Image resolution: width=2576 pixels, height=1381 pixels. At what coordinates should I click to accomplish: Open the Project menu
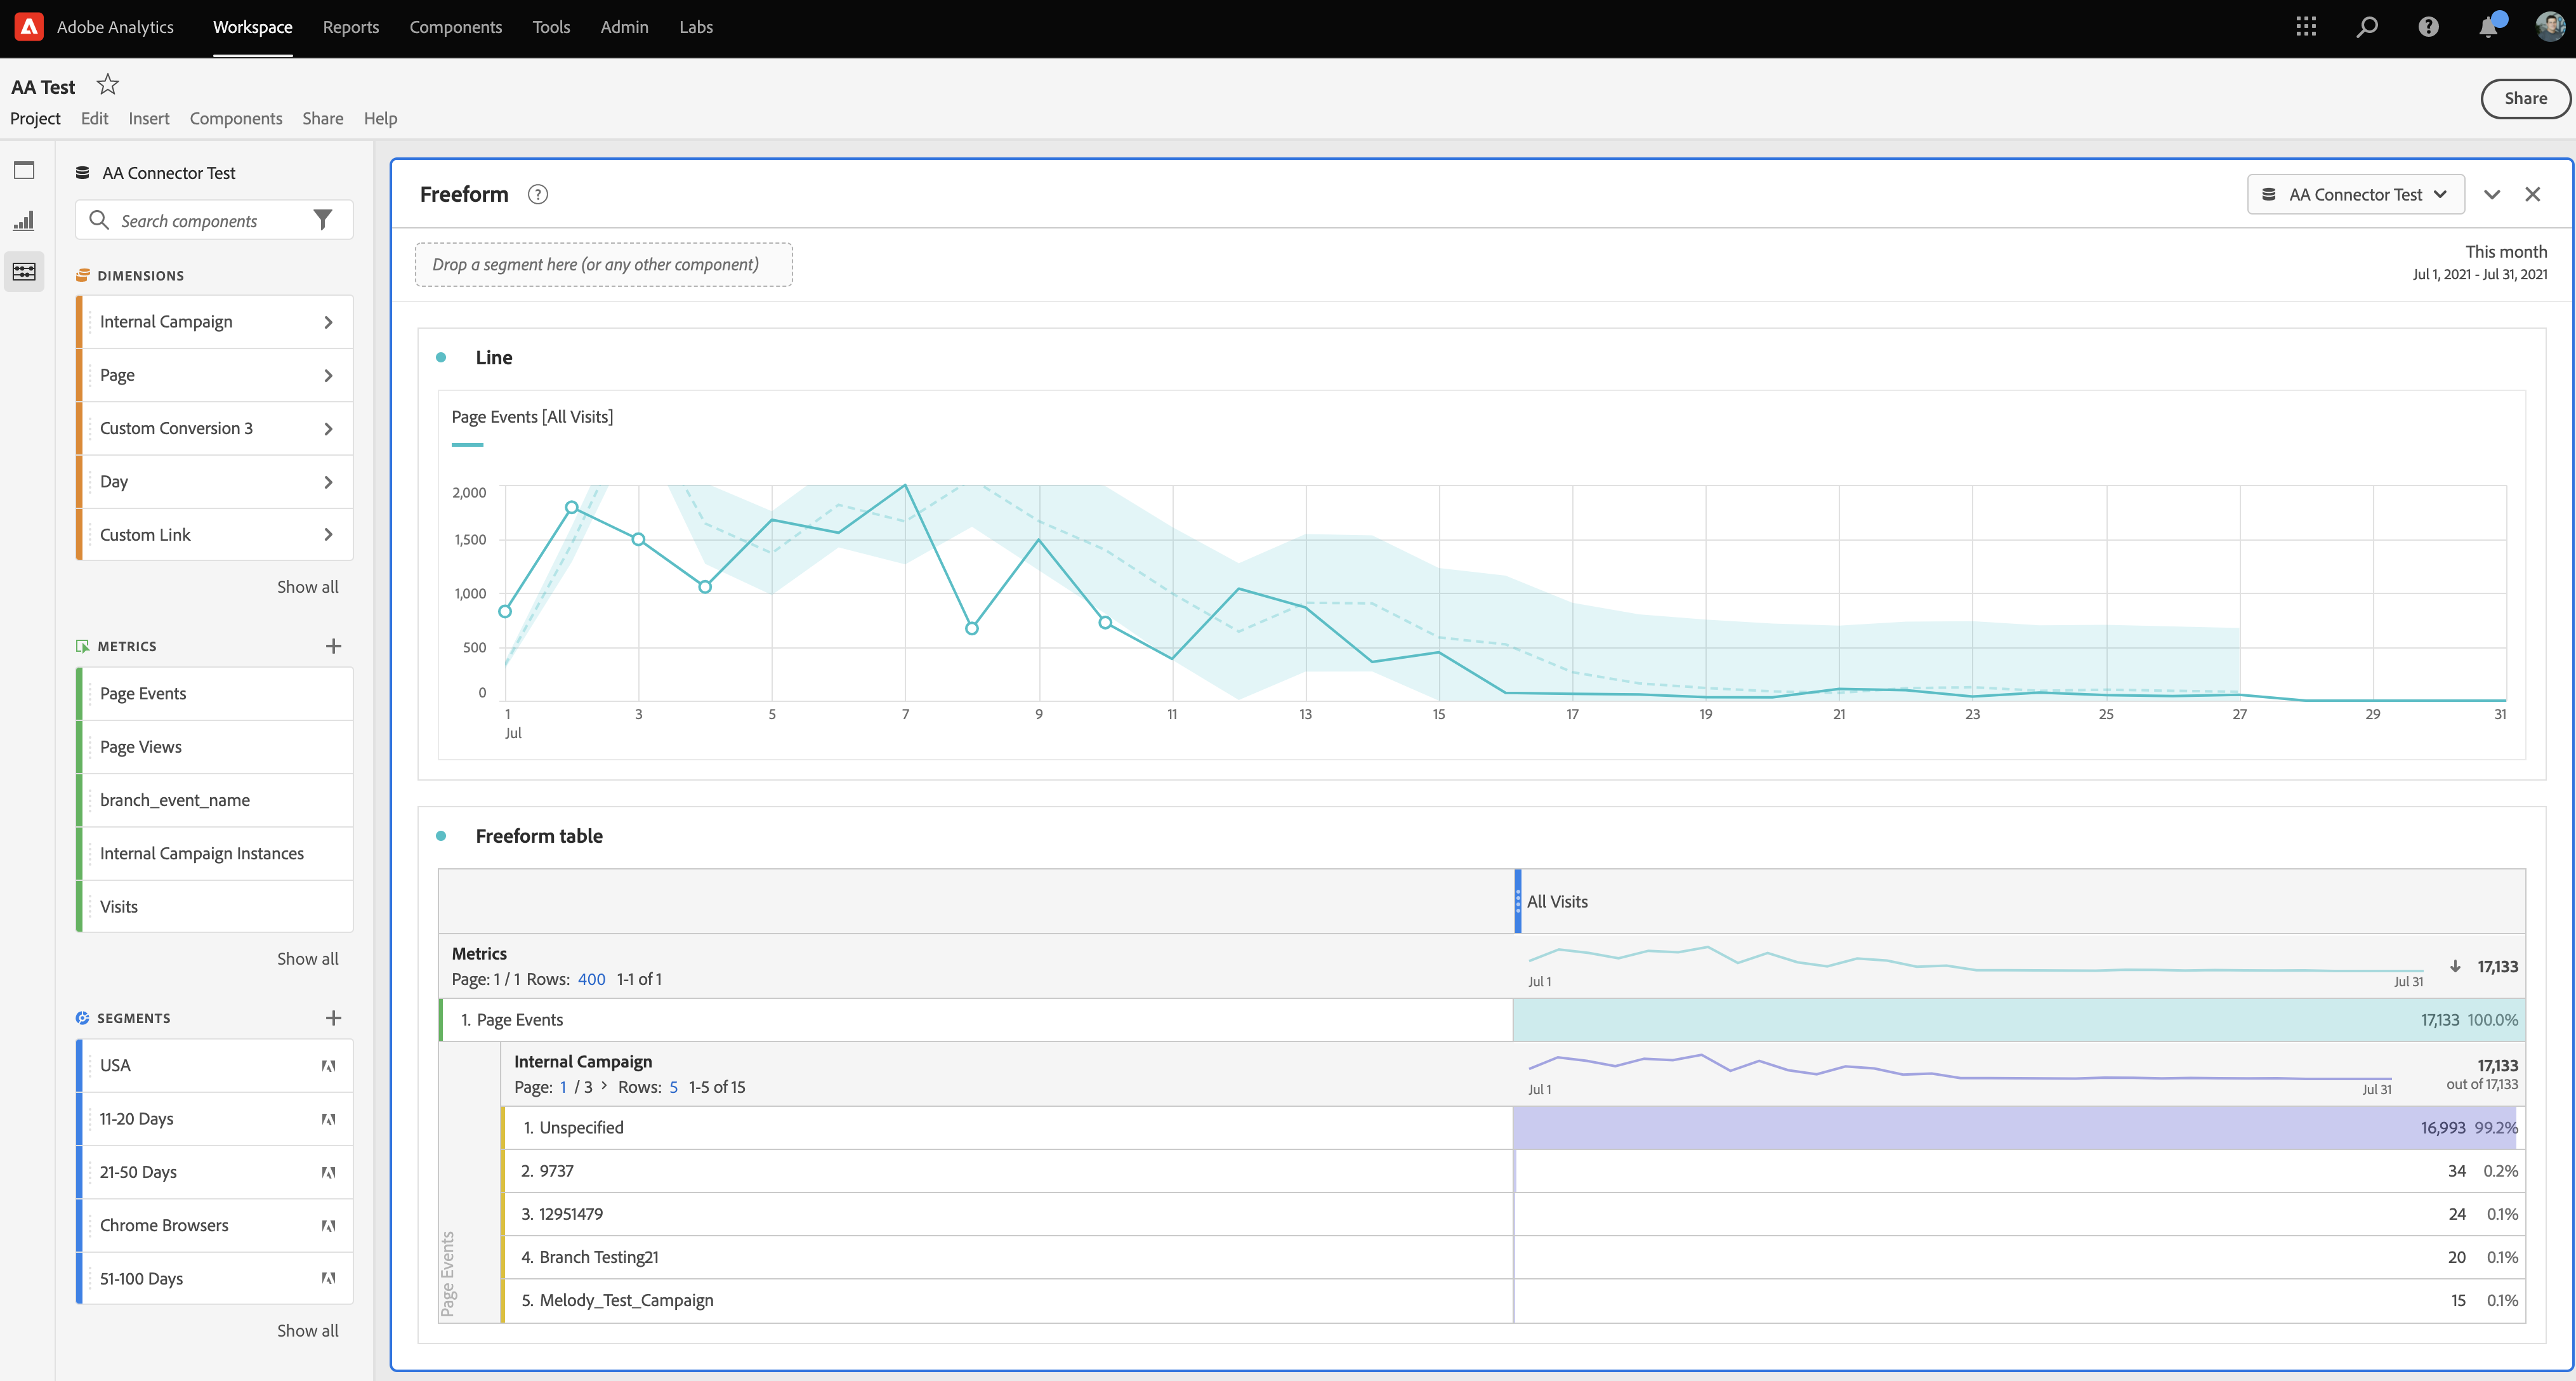(x=35, y=118)
